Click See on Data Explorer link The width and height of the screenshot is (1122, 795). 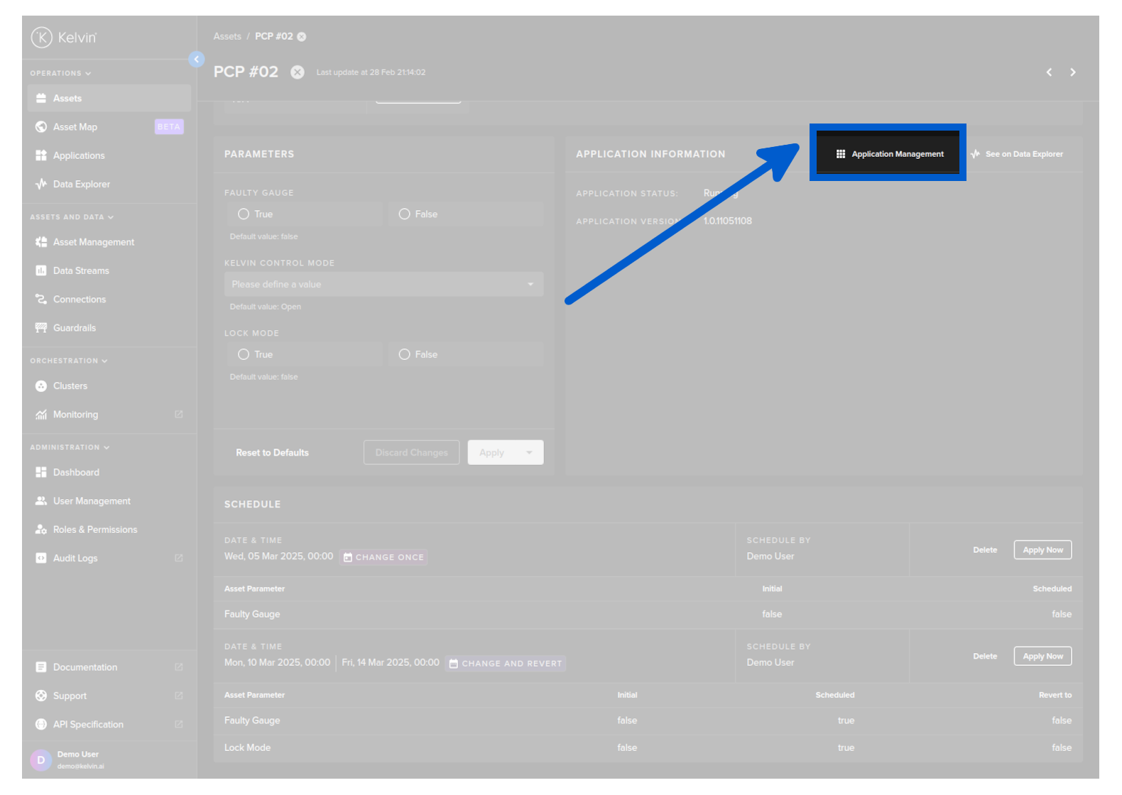tap(1023, 154)
